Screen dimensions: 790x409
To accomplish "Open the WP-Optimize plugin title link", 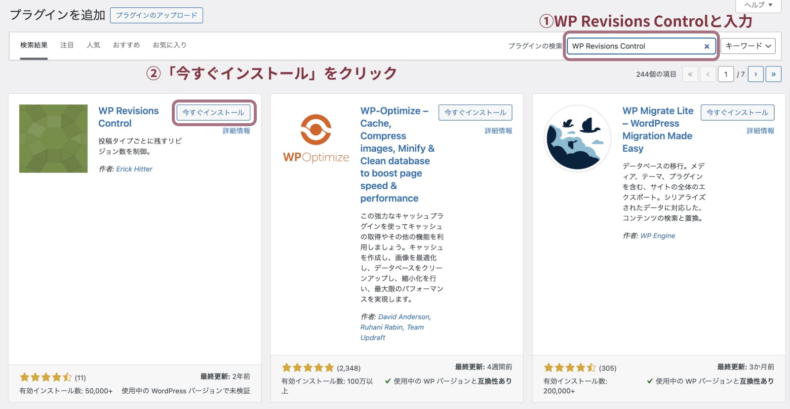I will point(397,155).
